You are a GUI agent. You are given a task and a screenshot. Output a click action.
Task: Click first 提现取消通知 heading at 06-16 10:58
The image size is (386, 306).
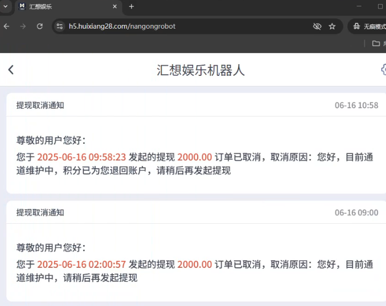(x=40, y=106)
